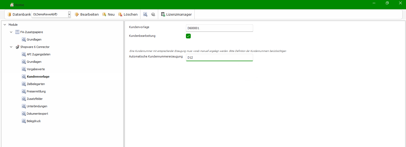Screen dimensions: 406x147
Task: Click the wrench settings icon in toolbar
Action: [x=145, y=15]
